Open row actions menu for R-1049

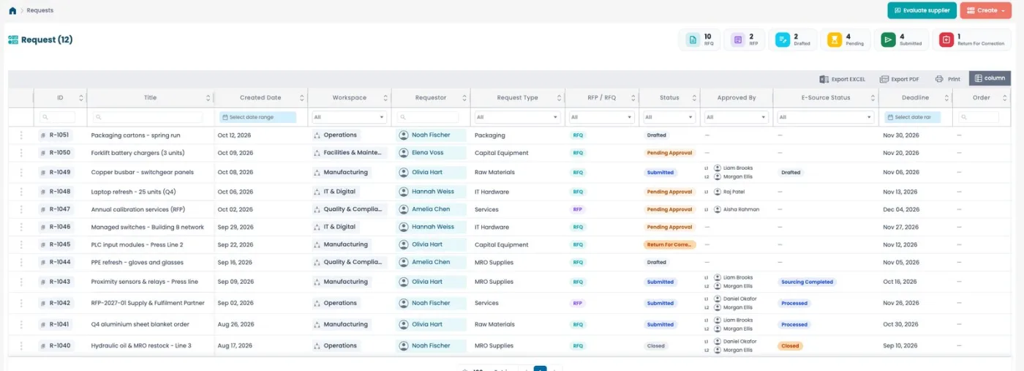click(21, 173)
